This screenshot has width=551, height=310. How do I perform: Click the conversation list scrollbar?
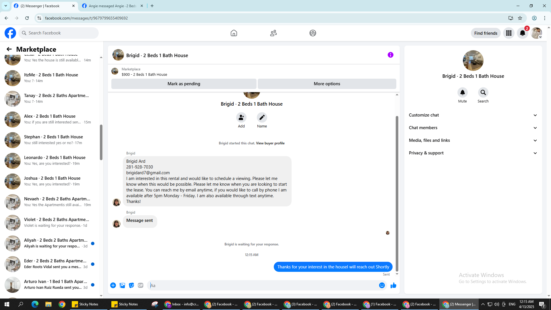(101, 142)
